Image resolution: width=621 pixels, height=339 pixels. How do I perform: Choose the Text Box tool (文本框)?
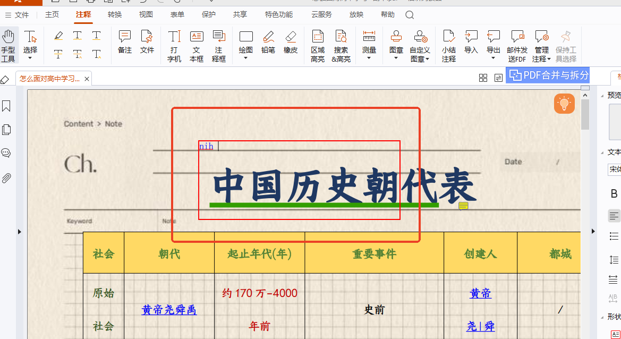click(x=197, y=46)
